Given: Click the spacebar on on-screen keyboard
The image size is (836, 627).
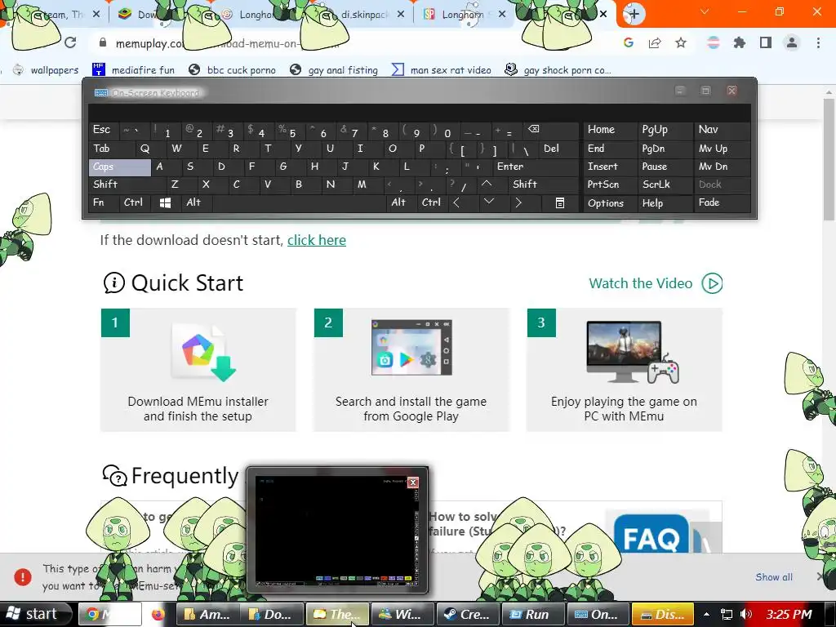Looking at the screenshot, I should click(x=299, y=202).
